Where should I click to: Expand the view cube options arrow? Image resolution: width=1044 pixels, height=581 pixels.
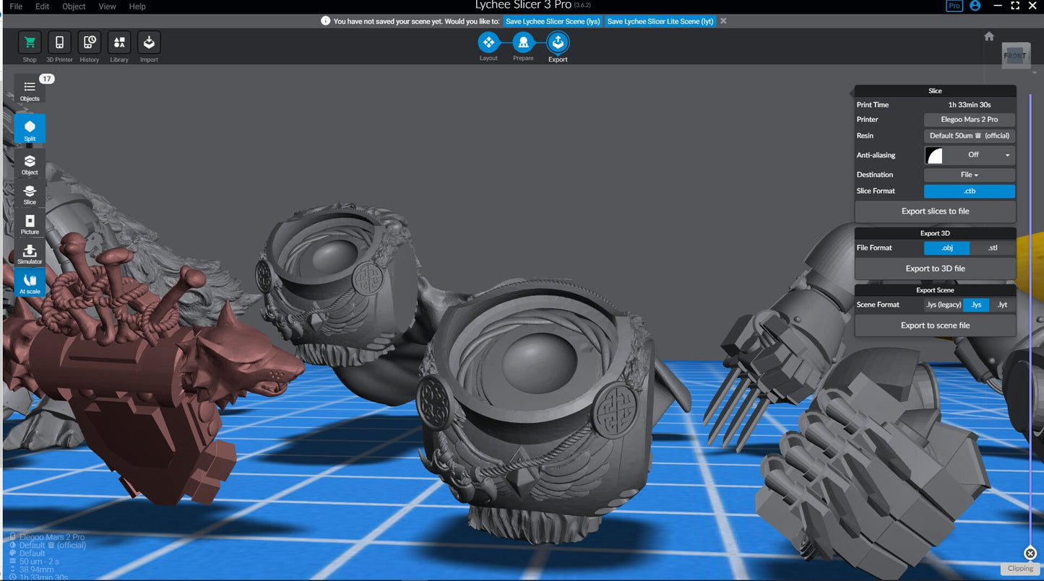[1035, 73]
